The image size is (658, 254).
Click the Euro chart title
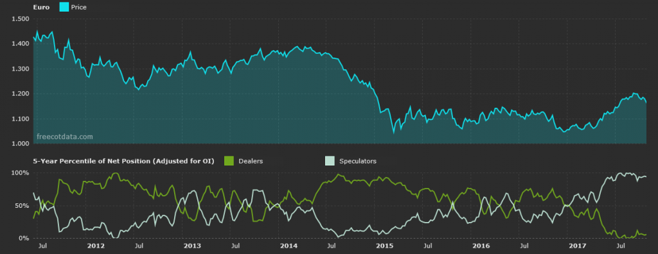[41, 7]
